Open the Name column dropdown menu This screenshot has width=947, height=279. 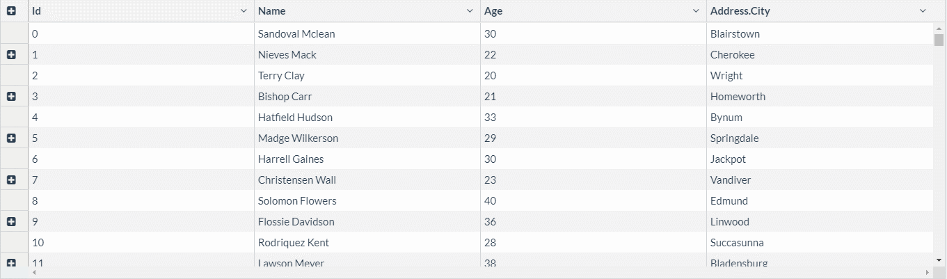(470, 11)
